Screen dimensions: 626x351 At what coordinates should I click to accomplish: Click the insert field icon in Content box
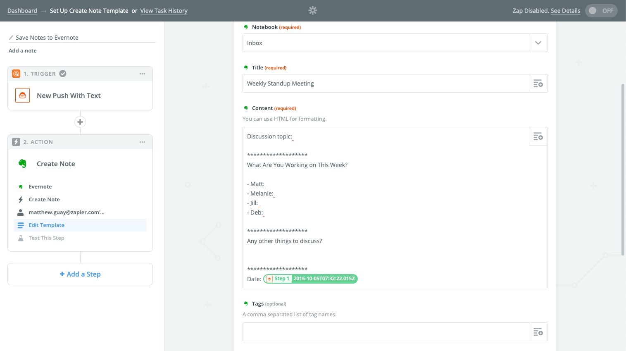[x=538, y=136]
